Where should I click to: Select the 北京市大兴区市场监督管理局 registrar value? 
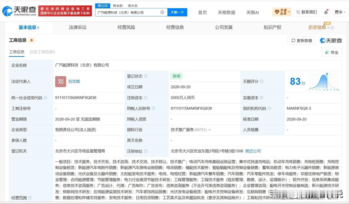[80, 151]
